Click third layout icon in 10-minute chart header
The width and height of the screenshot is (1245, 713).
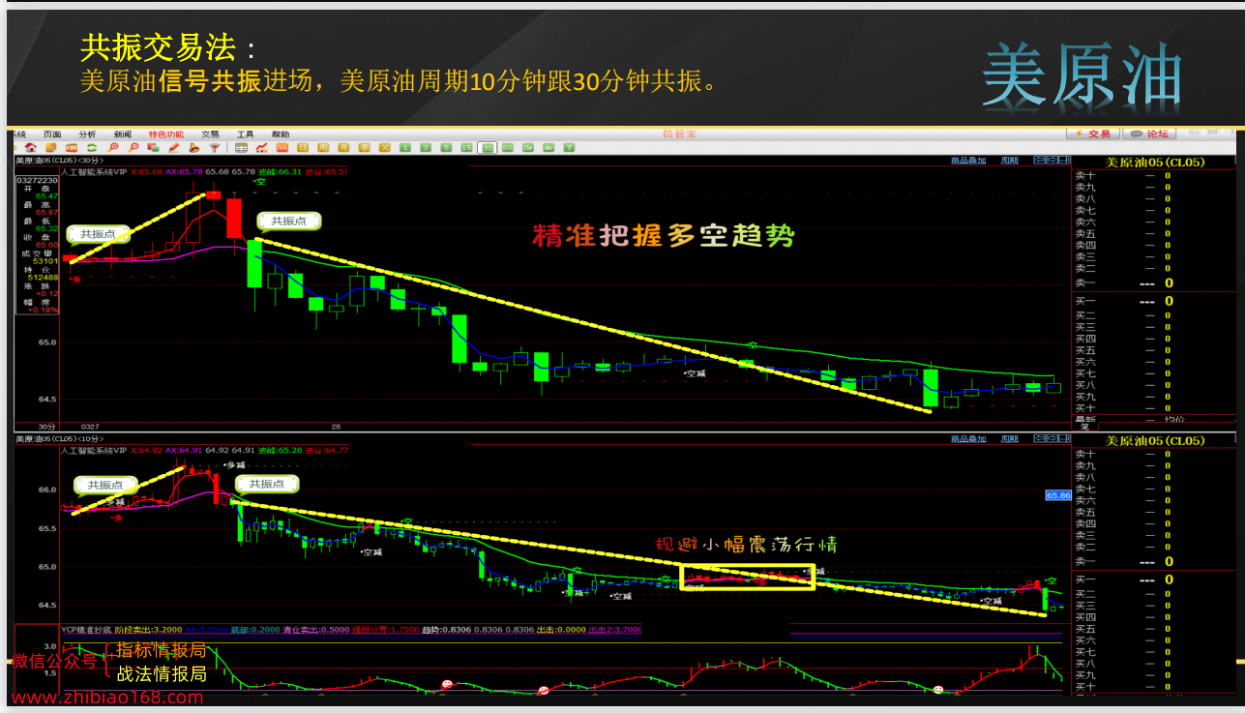(x=1064, y=439)
